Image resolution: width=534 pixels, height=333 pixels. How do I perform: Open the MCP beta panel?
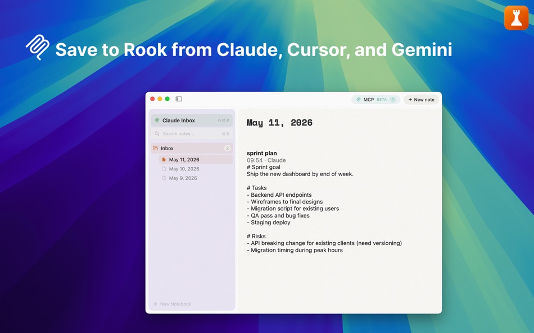pyautogui.click(x=375, y=100)
